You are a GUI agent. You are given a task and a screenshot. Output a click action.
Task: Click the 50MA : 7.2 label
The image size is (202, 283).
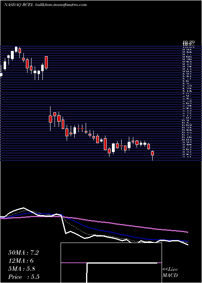pos(23,253)
